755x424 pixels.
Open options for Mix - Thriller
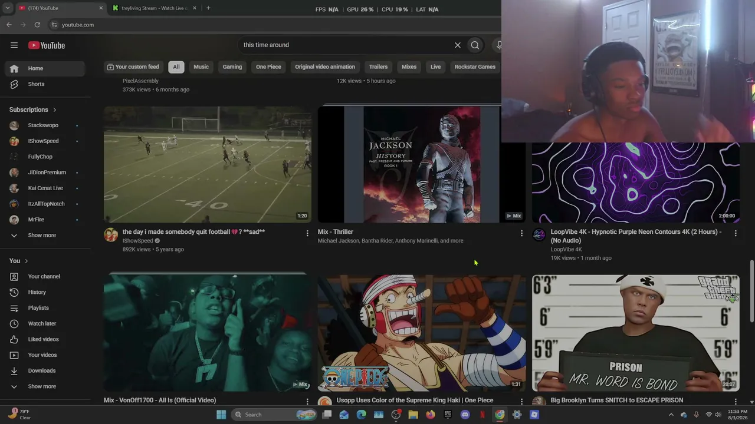(x=521, y=233)
